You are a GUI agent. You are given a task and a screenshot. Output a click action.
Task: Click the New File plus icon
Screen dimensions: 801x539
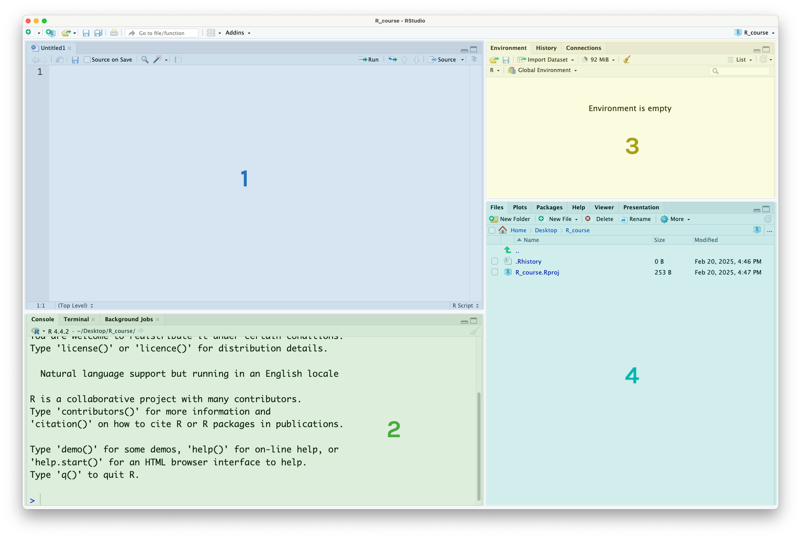pos(29,33)
